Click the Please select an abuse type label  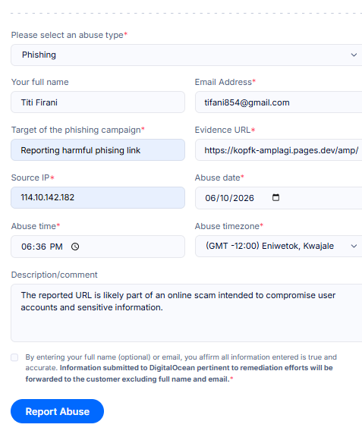point(68,35)
